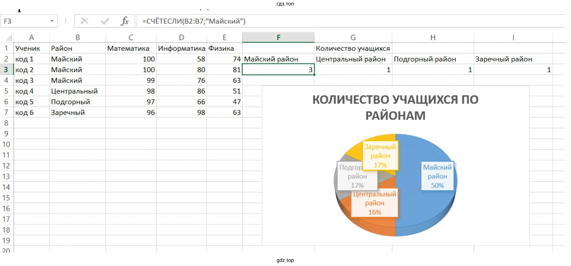This screenshot has height=266, width=571.
Task: Select cell under Заречный район showing 1
Action: 513,70
